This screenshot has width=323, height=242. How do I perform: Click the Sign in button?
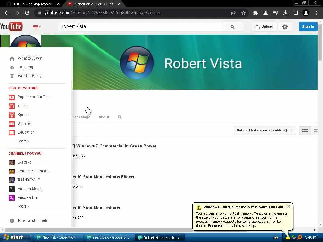[x=308, y=26]
